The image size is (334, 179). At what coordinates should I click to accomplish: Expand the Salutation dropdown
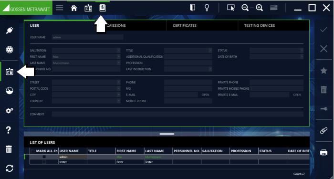point(119,51)
